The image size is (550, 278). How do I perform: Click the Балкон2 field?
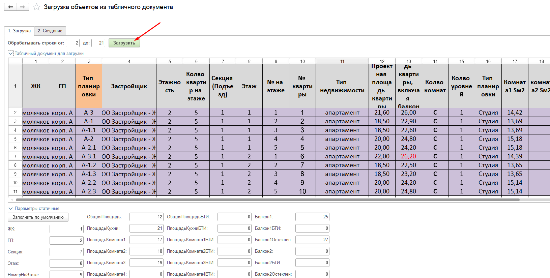(312, 251)
